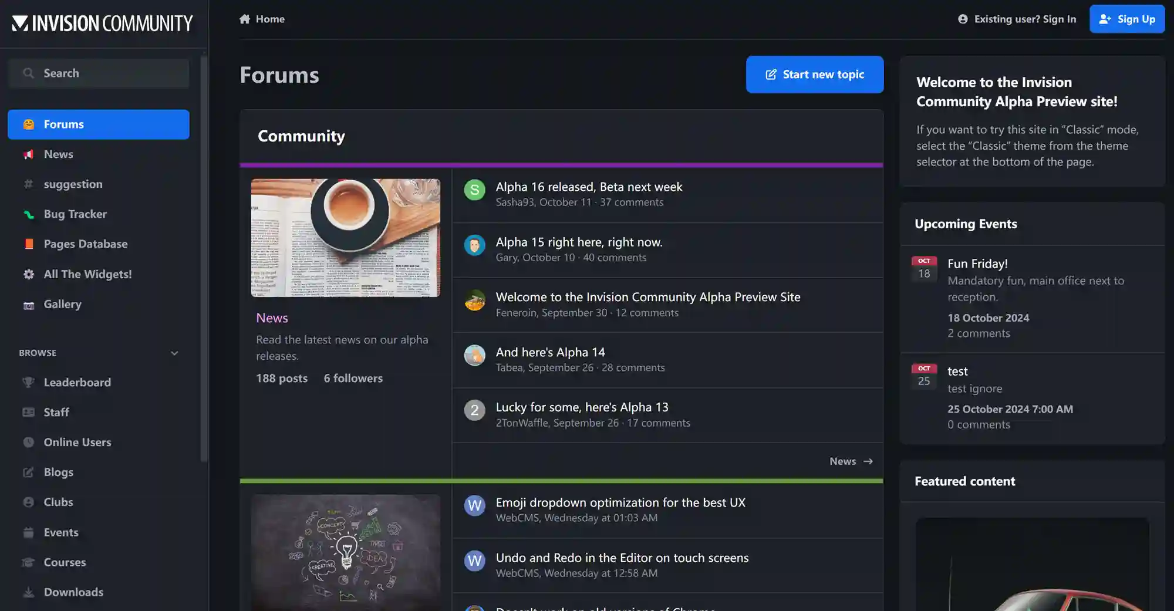Viewport: 1174px width, 611px height.
Task: Click the Bug Tracker green icon
Action: 28,214
